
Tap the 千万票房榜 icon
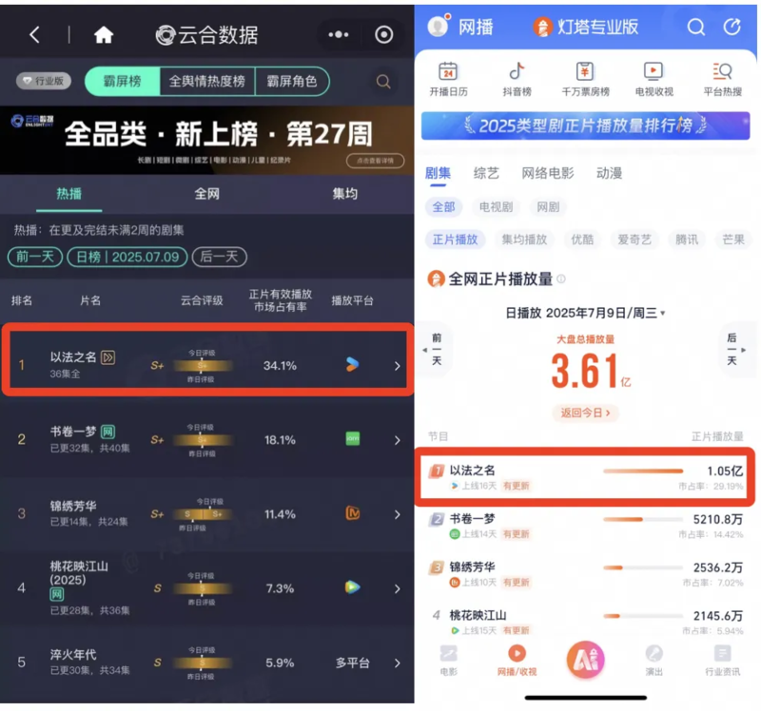click(x=585, y=80)
